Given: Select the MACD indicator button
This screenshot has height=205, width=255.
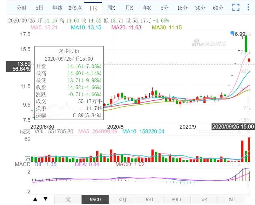Looking at the screenshot, I should point(95,199).
